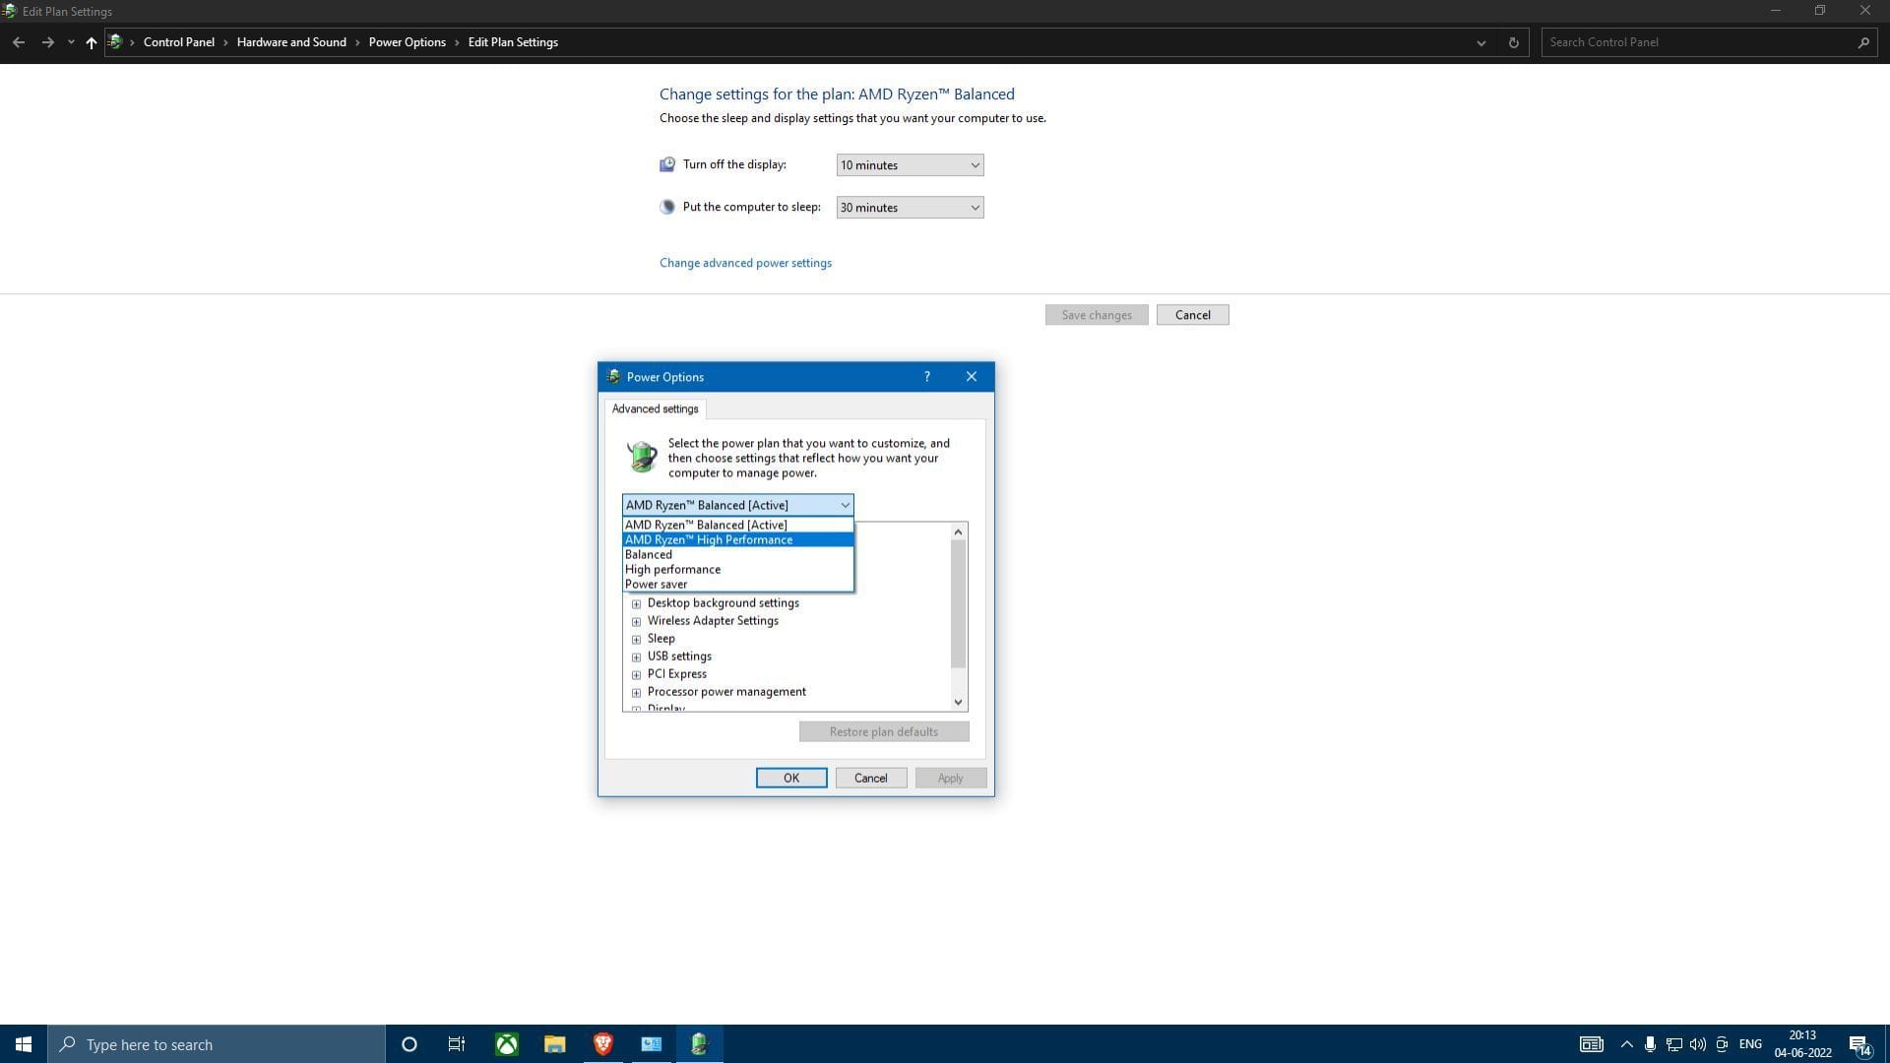Expand the USB settings tree item
Image resolution: width=1890 pixels, height=1063 pixels.
pyautogui.click(x=636, y=657)
